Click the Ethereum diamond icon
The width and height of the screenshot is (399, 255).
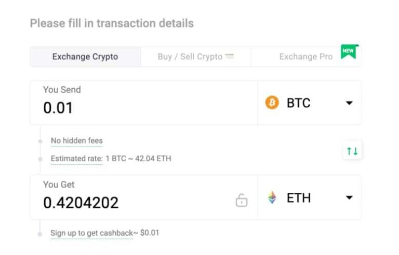tap(272, 197)
